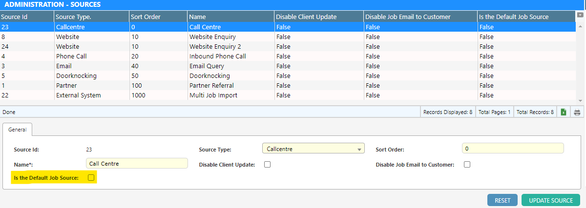
Task: Sort grid by Source Id header
Action: [x=26, y=17]
